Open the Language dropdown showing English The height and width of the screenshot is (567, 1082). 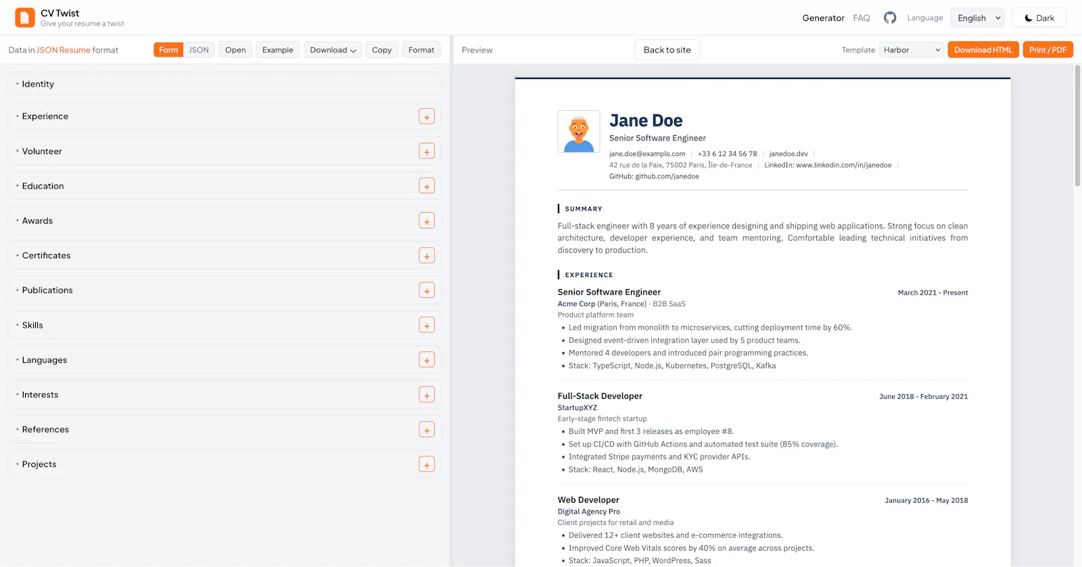click(977, 18)
